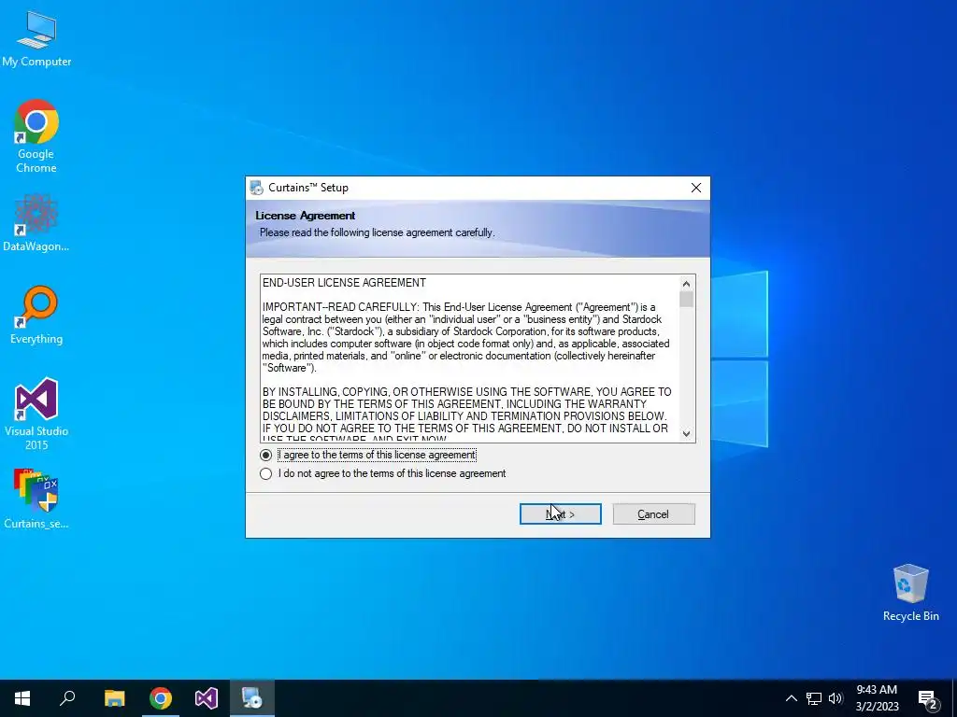Click the Curtains Setup taskbar button
The height and width of the screenshot is (717, 957).
pyautogui.click(x=252, y=698)
